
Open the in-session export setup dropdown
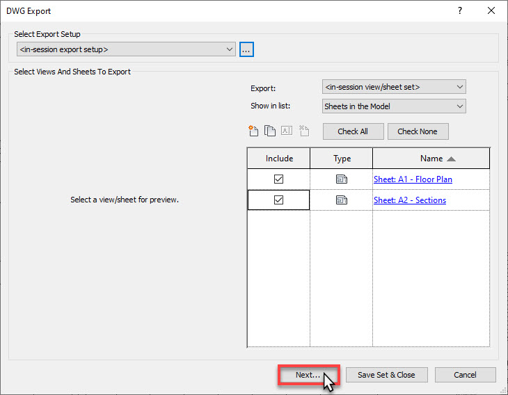click(x=126, y=49)
